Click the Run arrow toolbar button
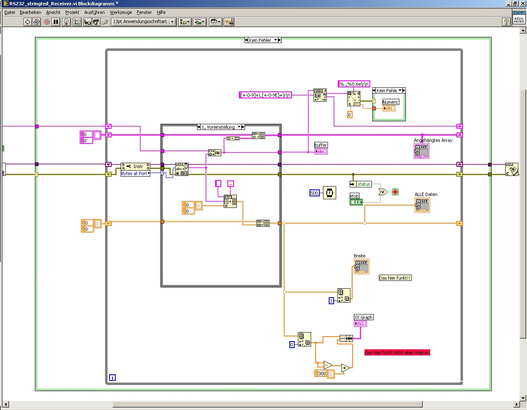 [x=27, y=22]
